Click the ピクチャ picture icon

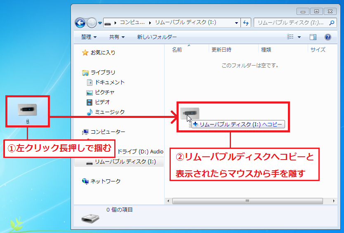click(90, 93)
